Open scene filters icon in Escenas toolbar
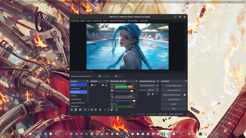246x138 pixels. [x=80, y=110]
